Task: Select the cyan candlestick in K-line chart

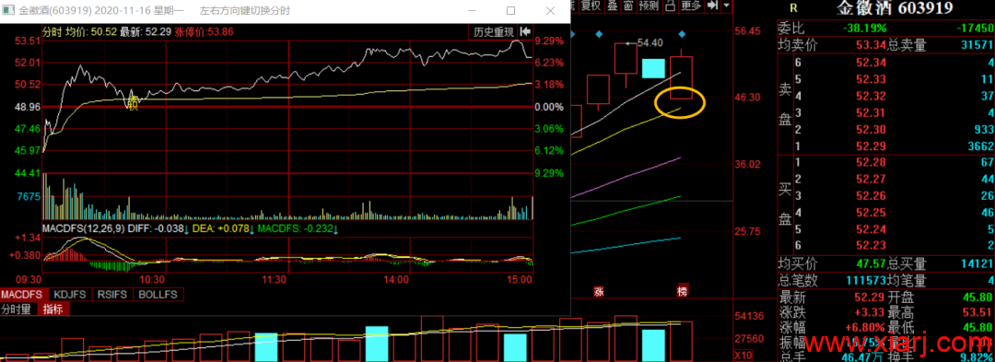Action: [653, 68]
